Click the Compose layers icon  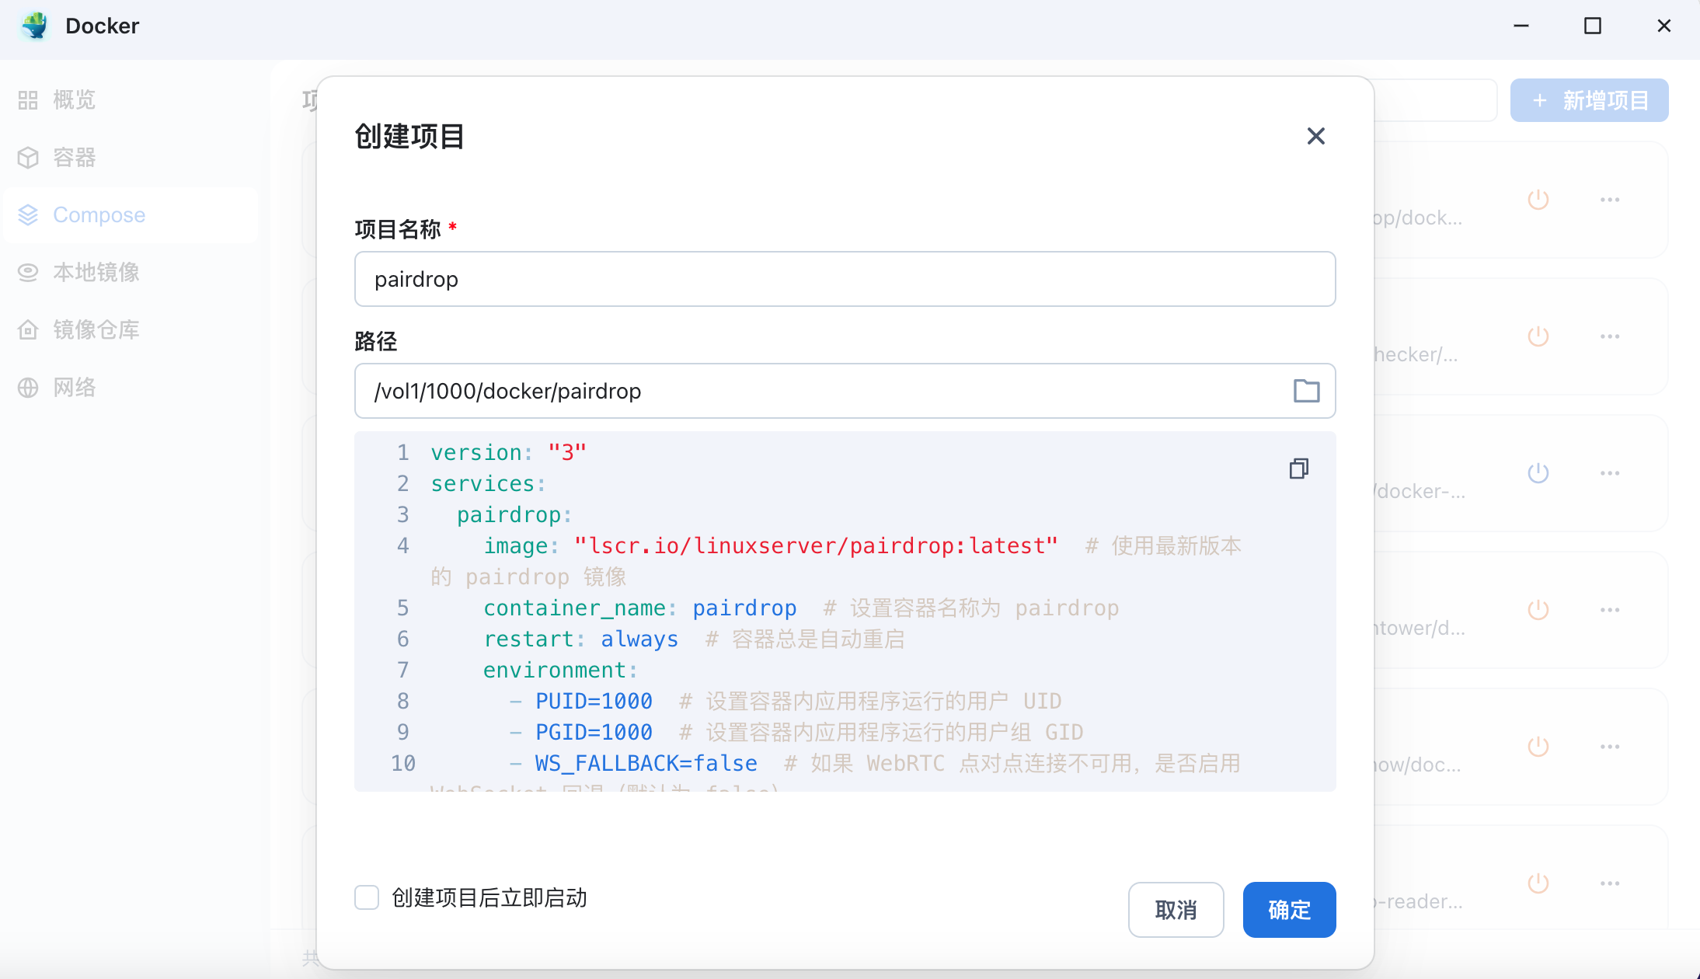click(x=28, y=215)
